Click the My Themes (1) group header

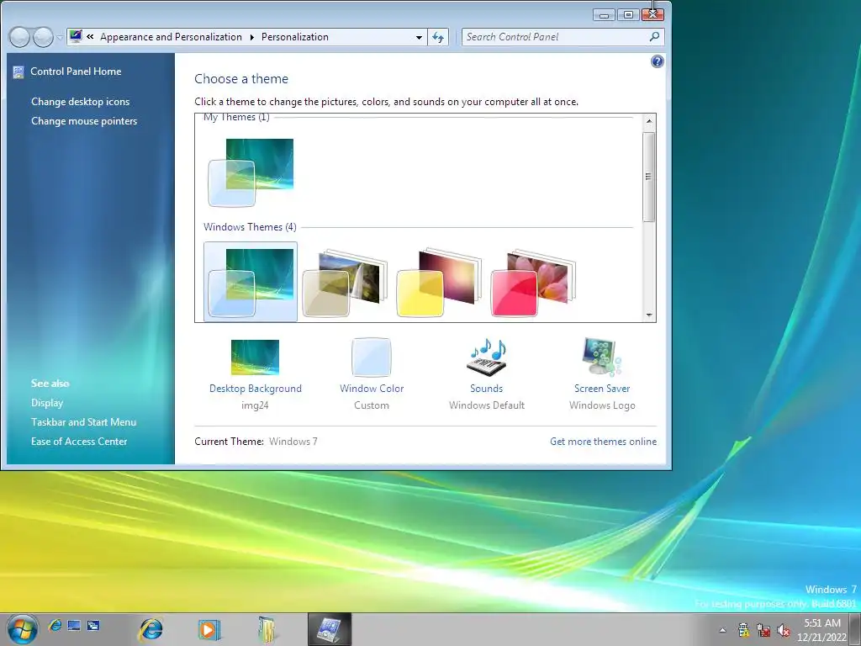[x=236, y=117]
